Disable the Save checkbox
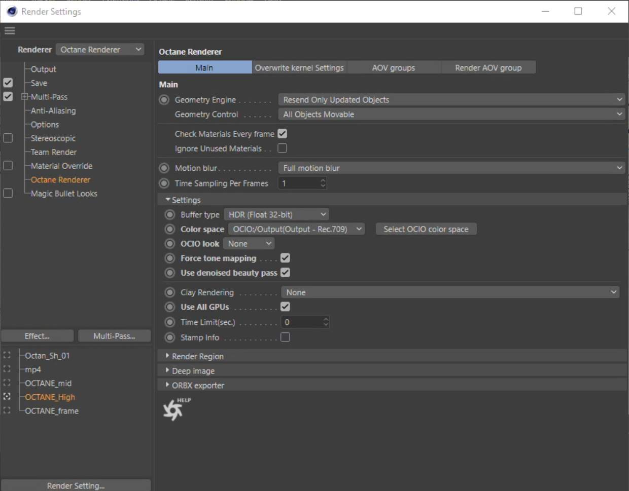The height and width of the screenshot is (491, 629). click(8, 83)
